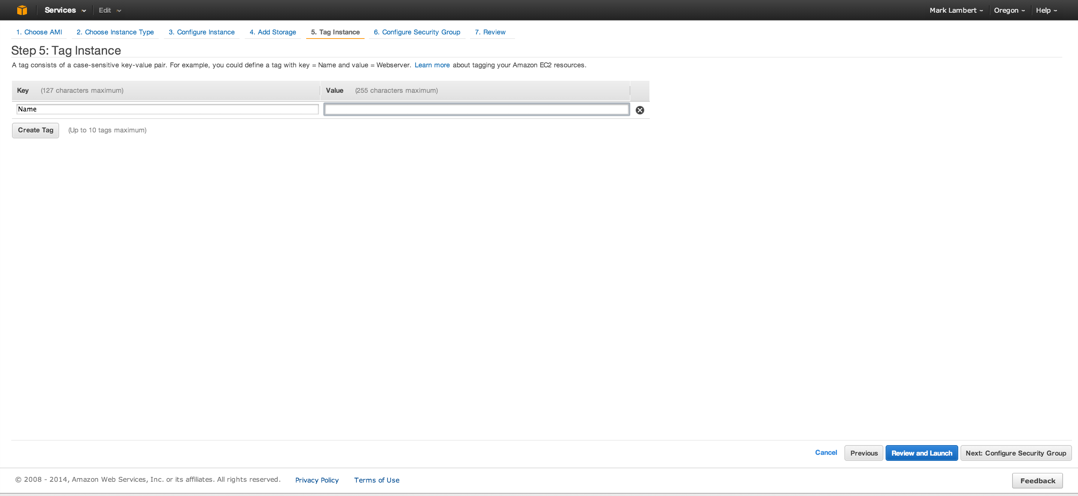Viewport: 1078px width, 496px height.
Task: Click the Review and Launch button
Action: point(922,453)
